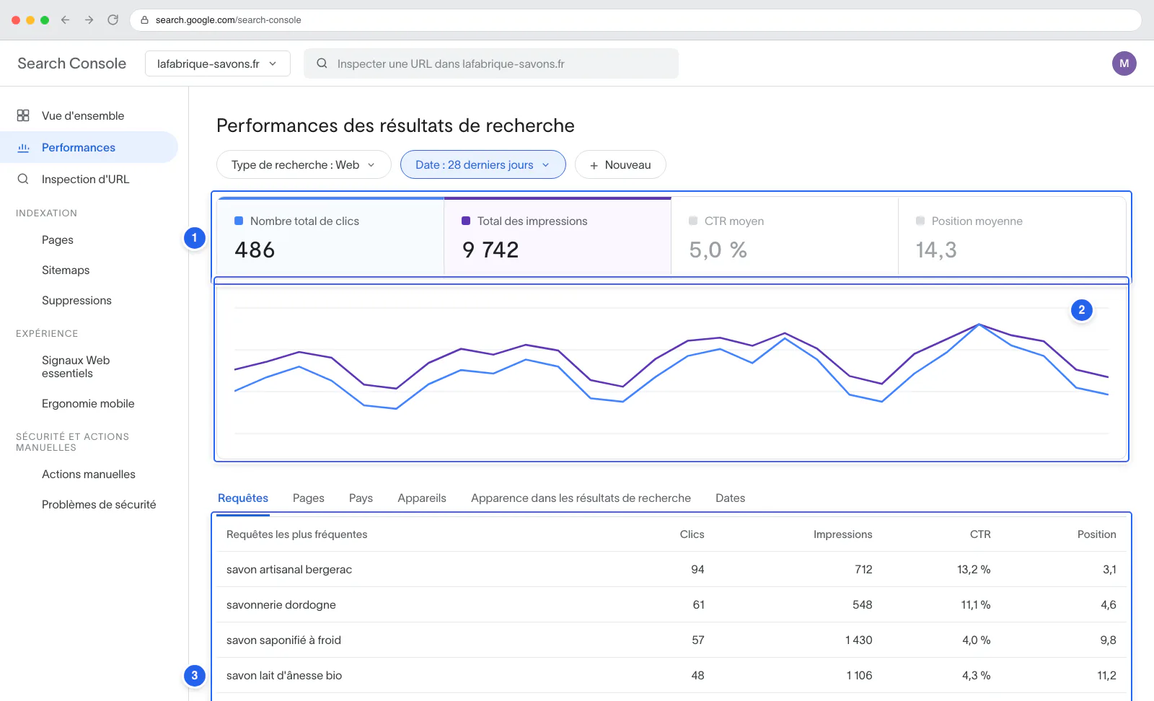Click the browser address bar
The height and width of the screenshot is (701, 1154).
coord(635,20)
